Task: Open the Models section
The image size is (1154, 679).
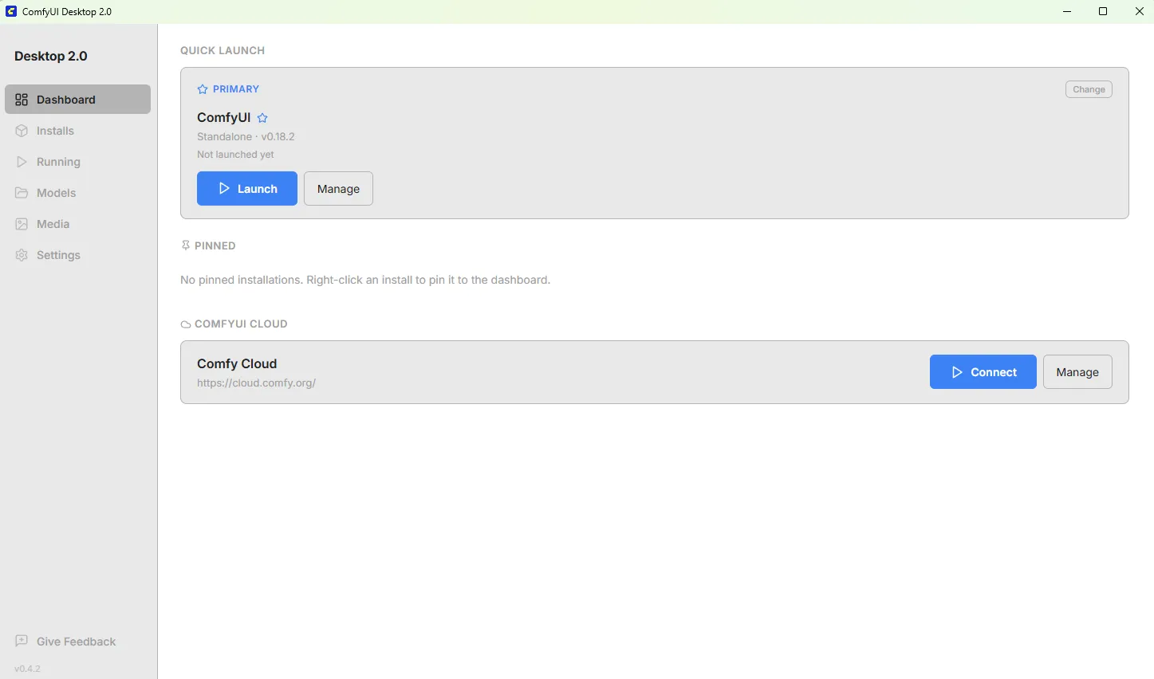Action: click(54, 193)
